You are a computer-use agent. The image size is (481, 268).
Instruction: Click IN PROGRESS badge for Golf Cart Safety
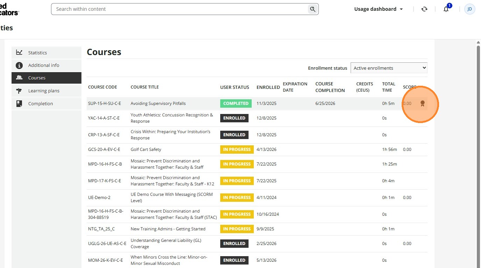(x=237, y=150)
